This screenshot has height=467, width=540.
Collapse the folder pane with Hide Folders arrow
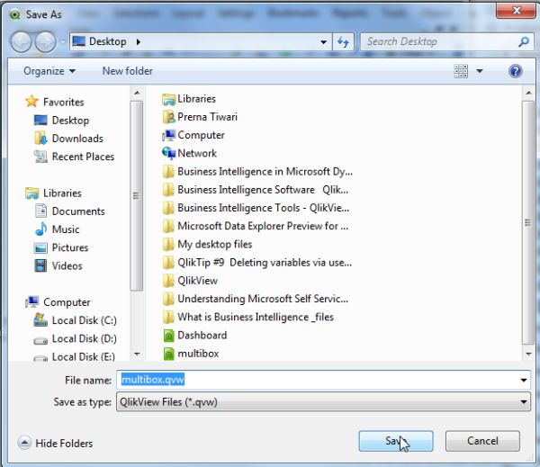[x=24, y=443]
